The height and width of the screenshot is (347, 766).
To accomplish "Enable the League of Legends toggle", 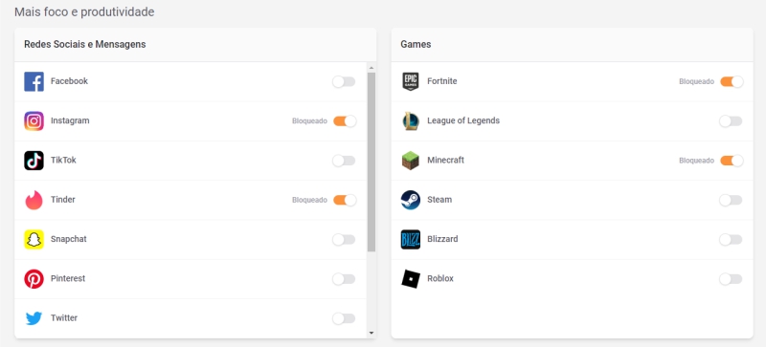I will click(731, 121).
